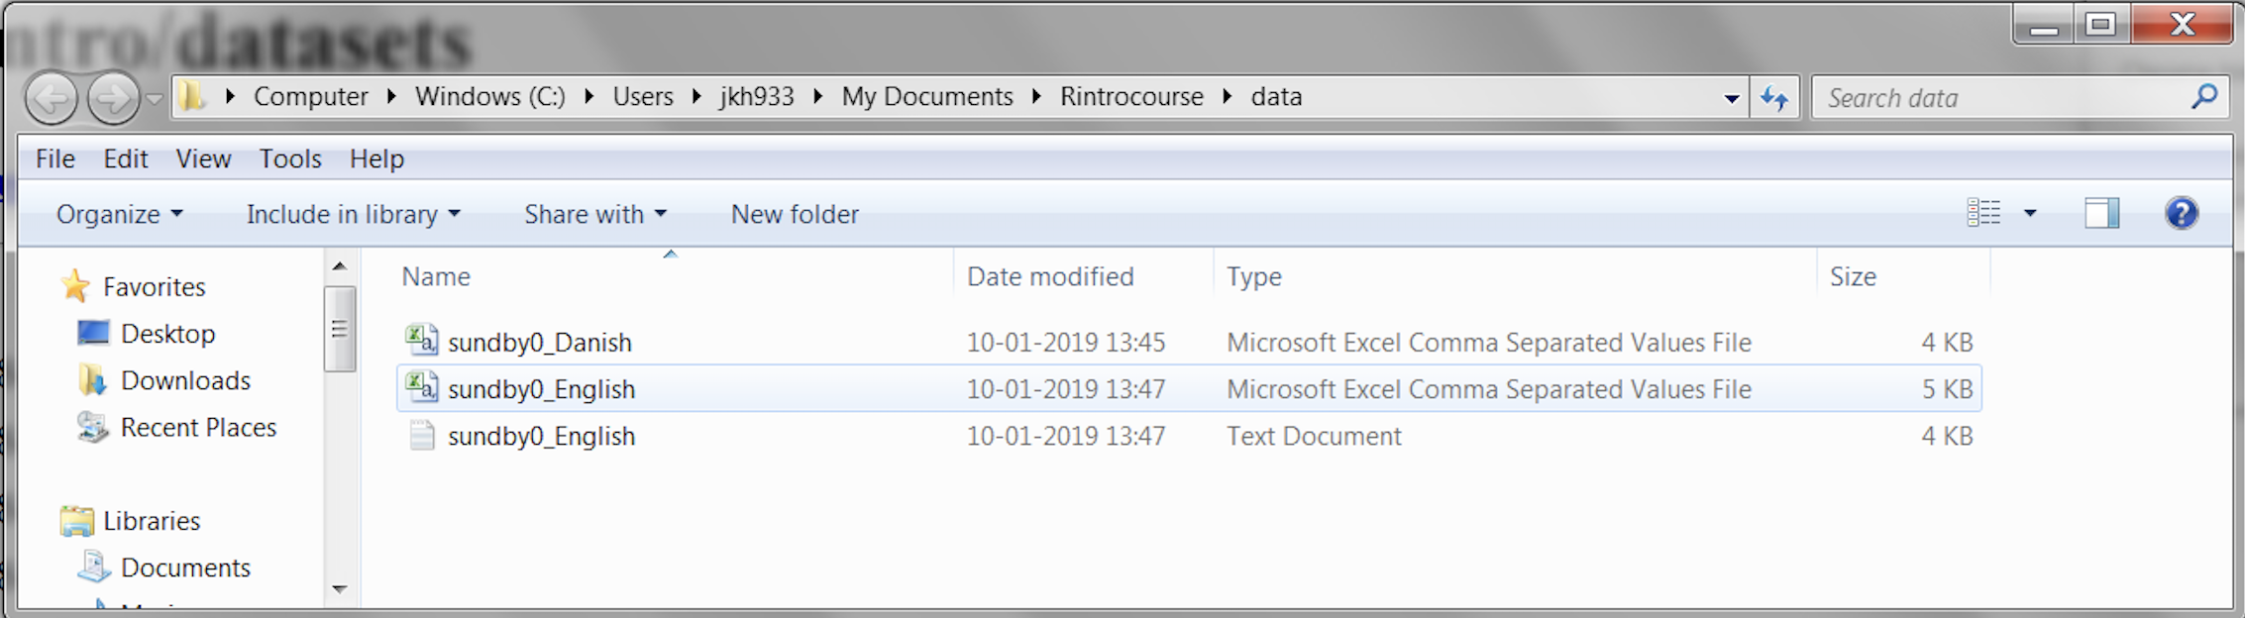
Task: Open the Tools menu
Action: point(290,158)
